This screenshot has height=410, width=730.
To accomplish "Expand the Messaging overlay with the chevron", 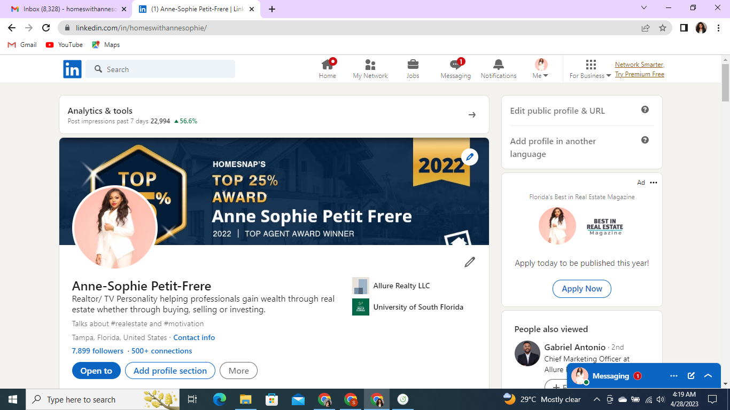I will (708, 376).
